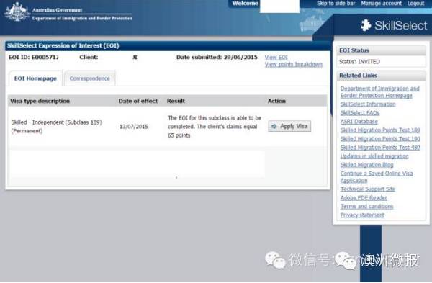
Task: Open the EOI Homepage tab
Action: [x=35, y=78]
